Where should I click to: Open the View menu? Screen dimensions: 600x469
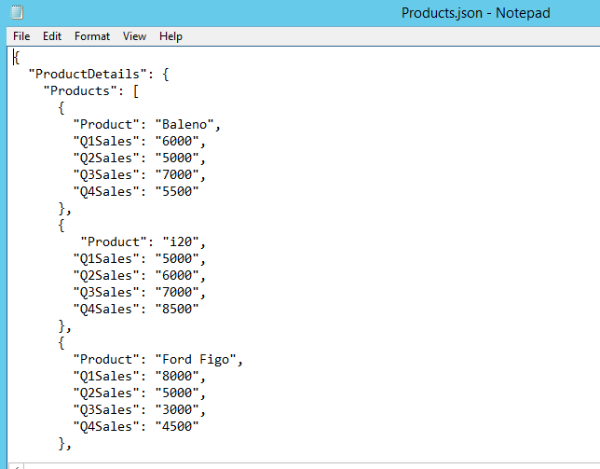[x=134, y=36]
